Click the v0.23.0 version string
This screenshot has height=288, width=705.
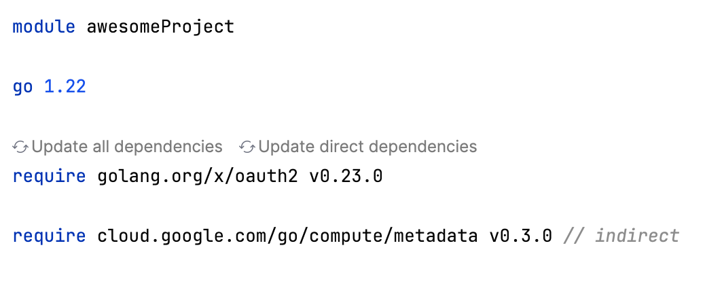pos(346,177)
